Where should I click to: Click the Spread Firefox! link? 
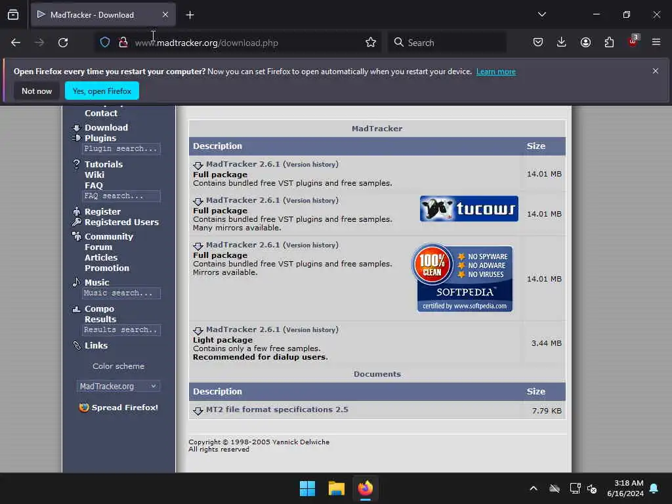coord(125,408)
